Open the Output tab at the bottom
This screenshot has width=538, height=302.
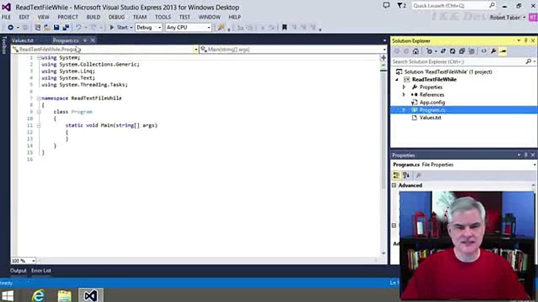pos(18,271)
